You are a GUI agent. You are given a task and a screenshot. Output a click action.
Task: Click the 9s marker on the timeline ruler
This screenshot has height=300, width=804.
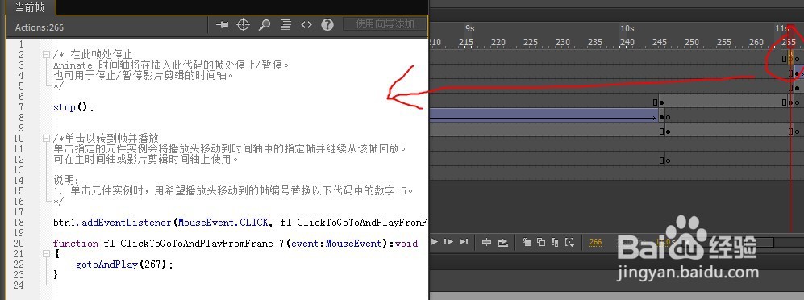pyautogui.click(x=469, y=28)
